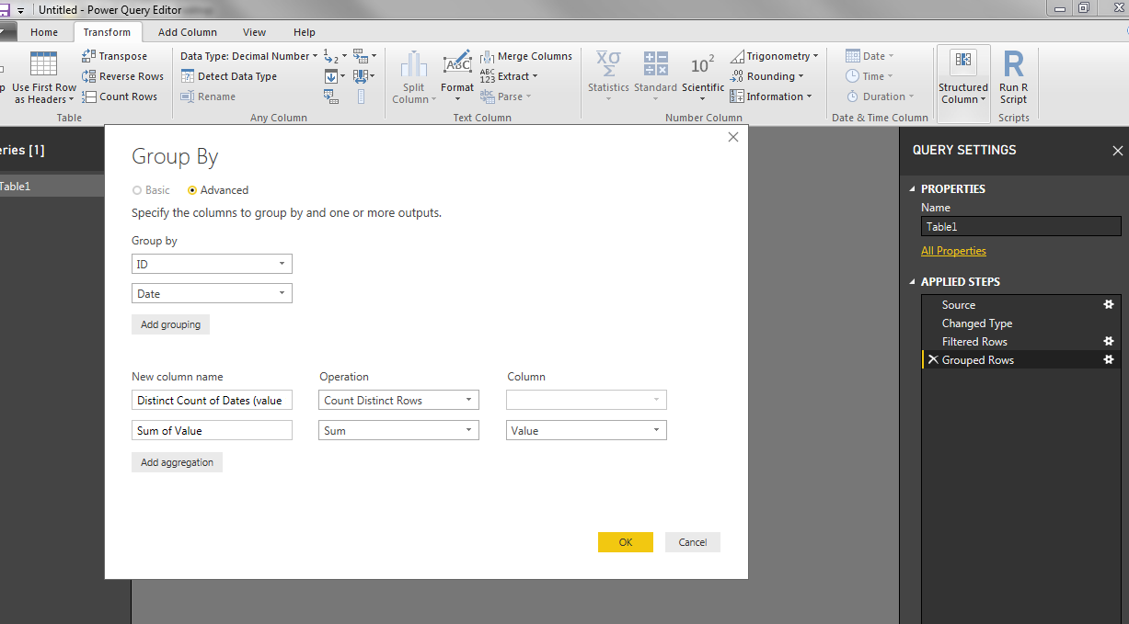Click Cancel in Group By dialog
1129x624 pixels.
pos(693,542)
